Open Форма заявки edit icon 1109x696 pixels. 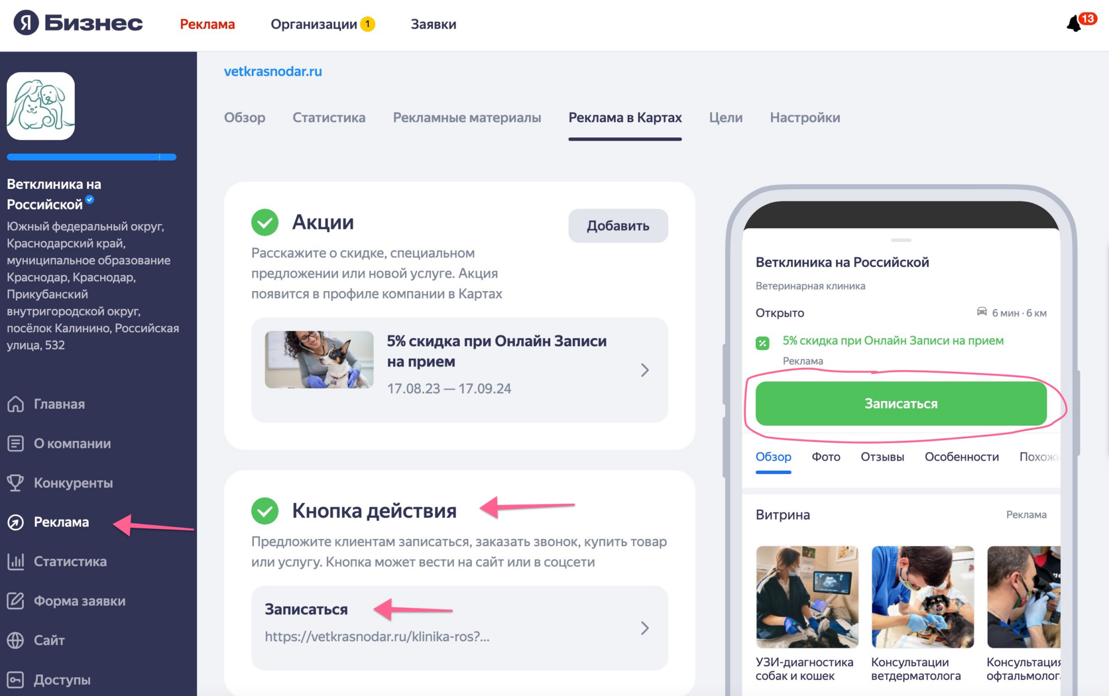coord(16,601)
